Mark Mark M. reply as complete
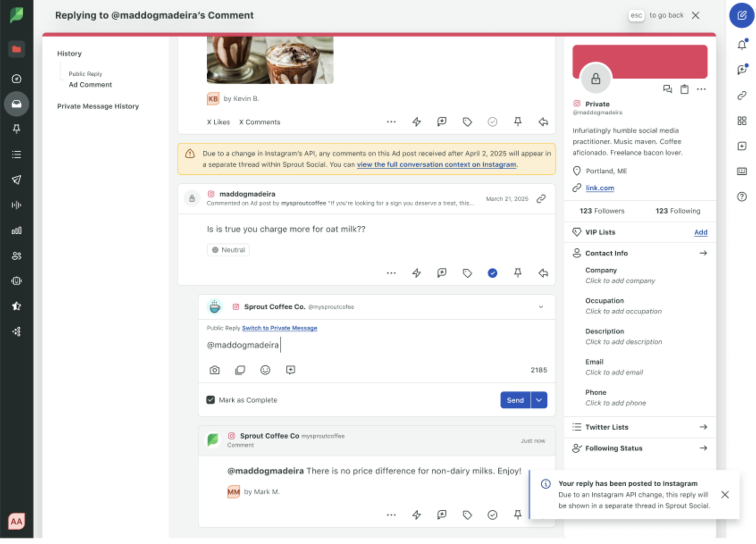Viewport: 756px width, 544px height. point(493,515)
